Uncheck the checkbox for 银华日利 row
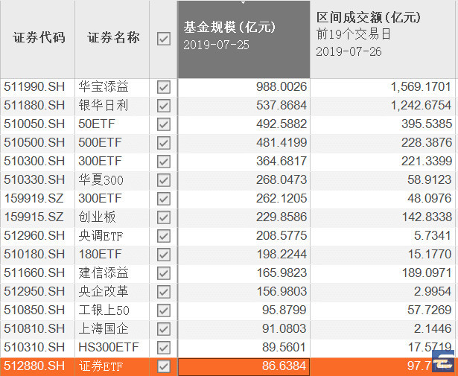The image size is (458, 376). click(164, 106)
